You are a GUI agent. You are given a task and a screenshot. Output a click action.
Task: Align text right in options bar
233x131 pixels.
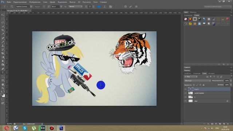click(93, 7)
